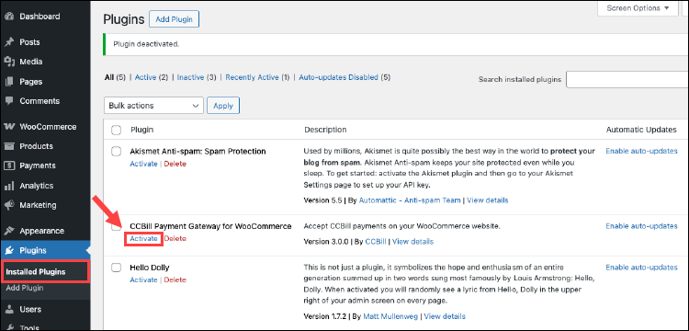Click the Automatic Updates column header
Viewport: 689px width, 331px height.
click(641, 131)
